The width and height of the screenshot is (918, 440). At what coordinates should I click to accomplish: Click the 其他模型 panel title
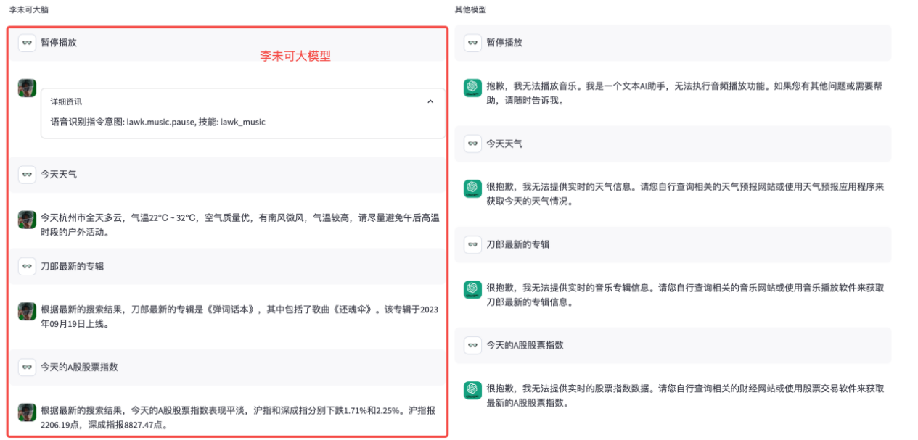click(x=470, y=9)
